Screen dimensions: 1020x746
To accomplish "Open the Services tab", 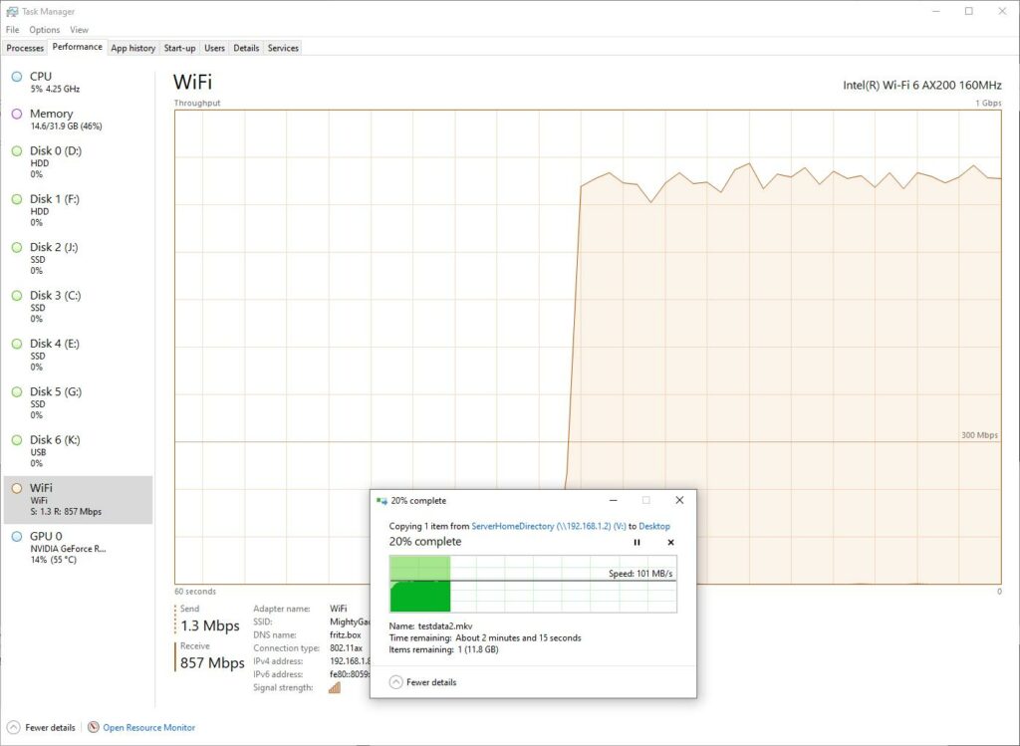I will (x=283, y=48).
